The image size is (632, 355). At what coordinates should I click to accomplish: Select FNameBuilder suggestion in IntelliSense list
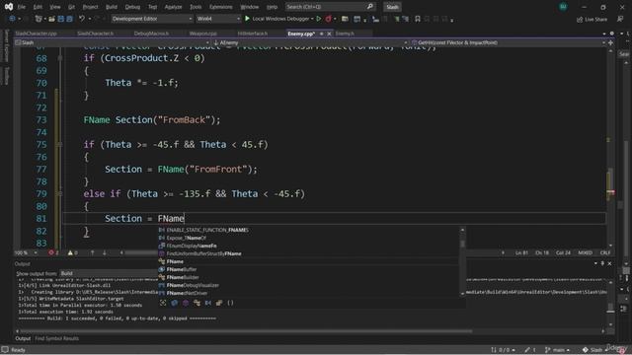[x=183, y=277]
